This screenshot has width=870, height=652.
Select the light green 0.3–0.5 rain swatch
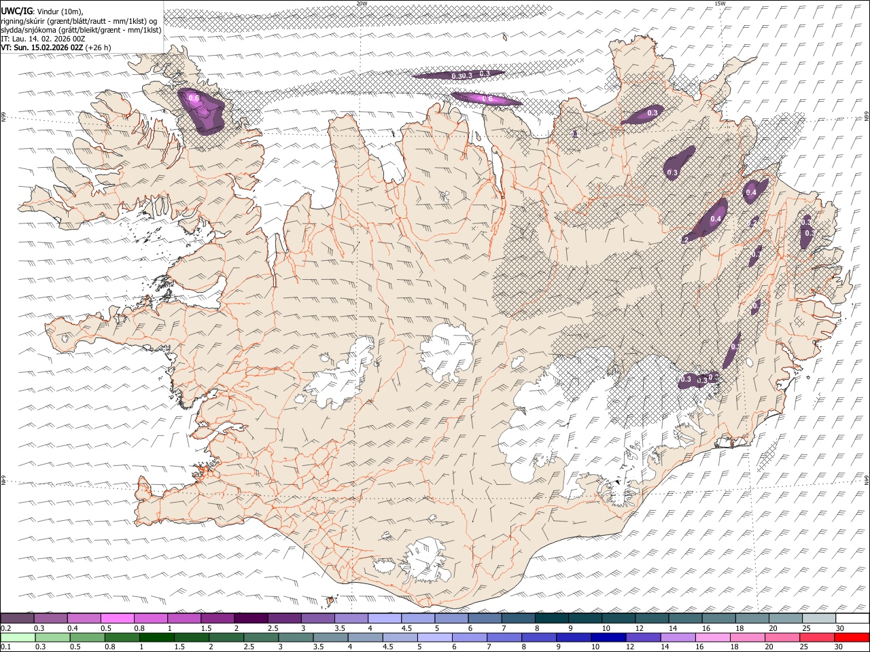52,637
